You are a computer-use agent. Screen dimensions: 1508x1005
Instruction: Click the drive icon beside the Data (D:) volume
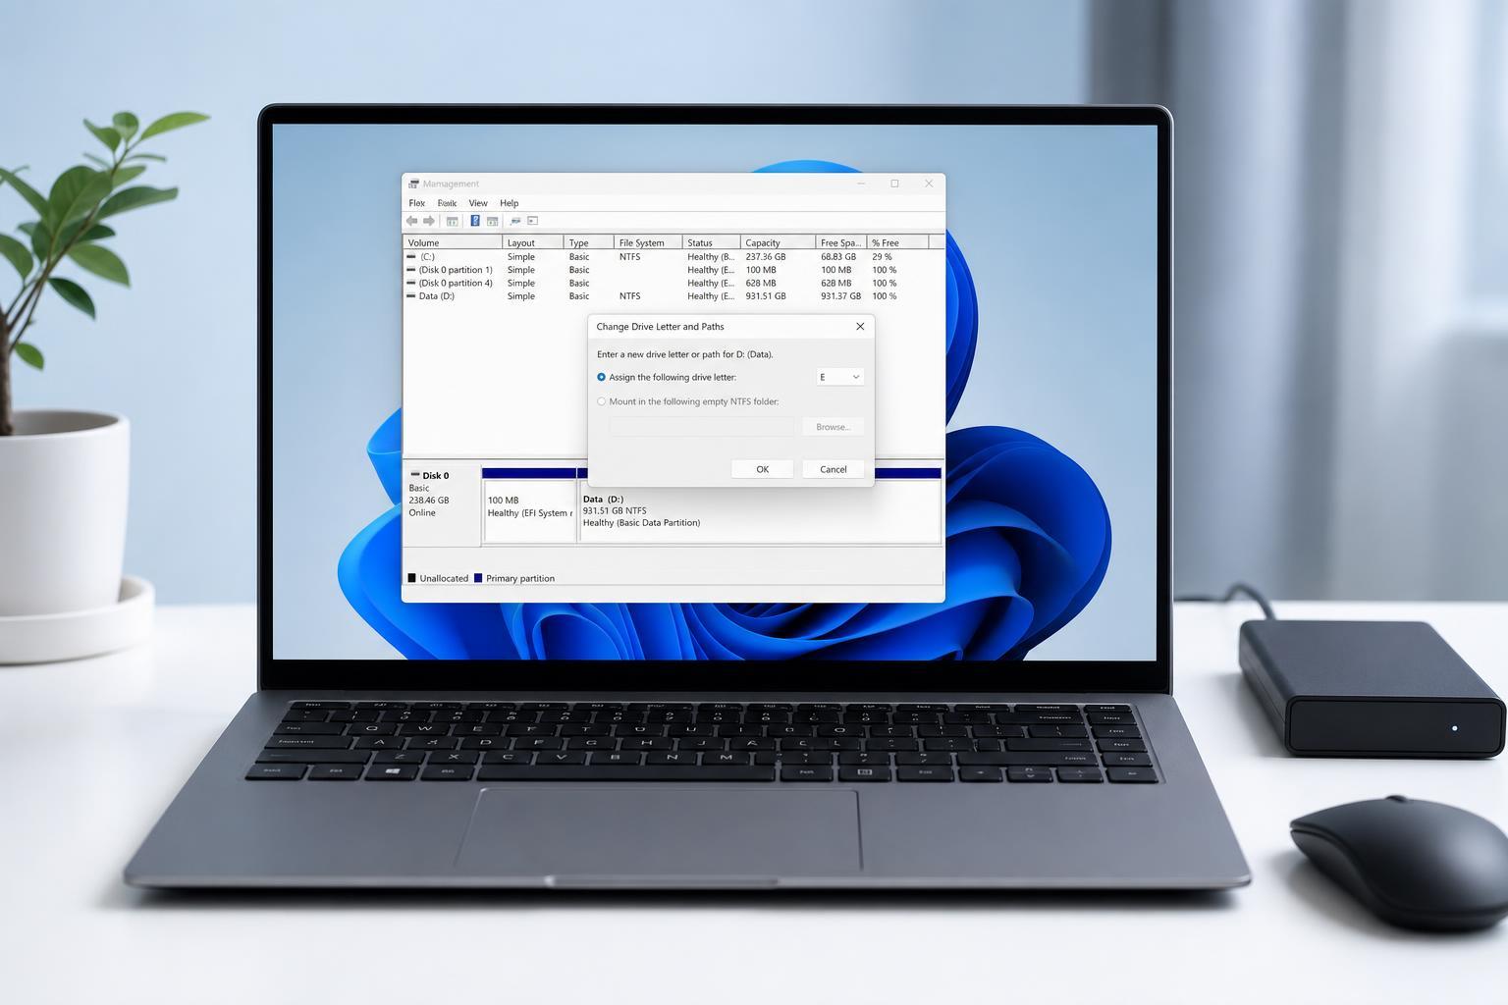[411, 296]
